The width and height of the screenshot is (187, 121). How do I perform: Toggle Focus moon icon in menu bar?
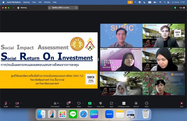click(x=144, y=2)
